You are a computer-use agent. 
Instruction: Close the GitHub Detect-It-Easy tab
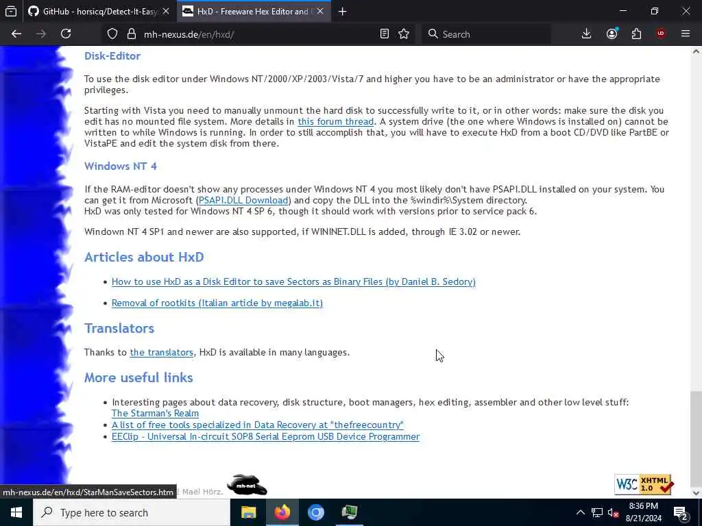166,12
